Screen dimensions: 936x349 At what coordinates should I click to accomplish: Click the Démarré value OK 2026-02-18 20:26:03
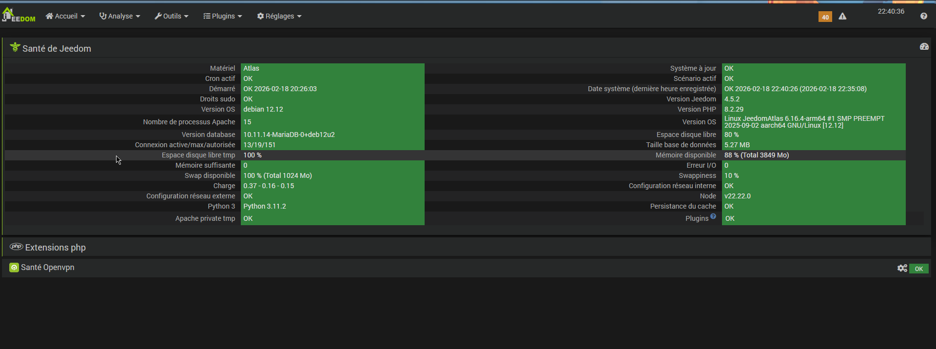(x=280, y=89)
